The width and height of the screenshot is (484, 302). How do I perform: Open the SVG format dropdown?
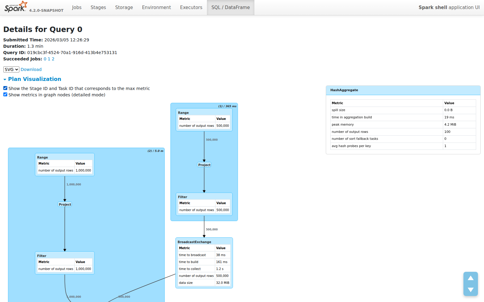click(x=11, y=69)
